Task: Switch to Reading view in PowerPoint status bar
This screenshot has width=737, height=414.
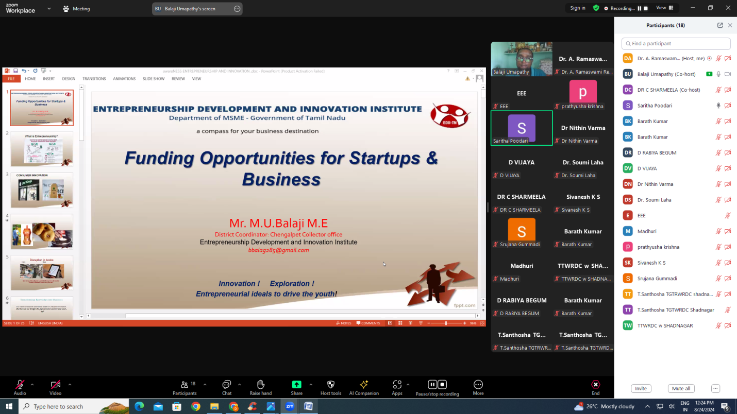Action: point(411,323)
